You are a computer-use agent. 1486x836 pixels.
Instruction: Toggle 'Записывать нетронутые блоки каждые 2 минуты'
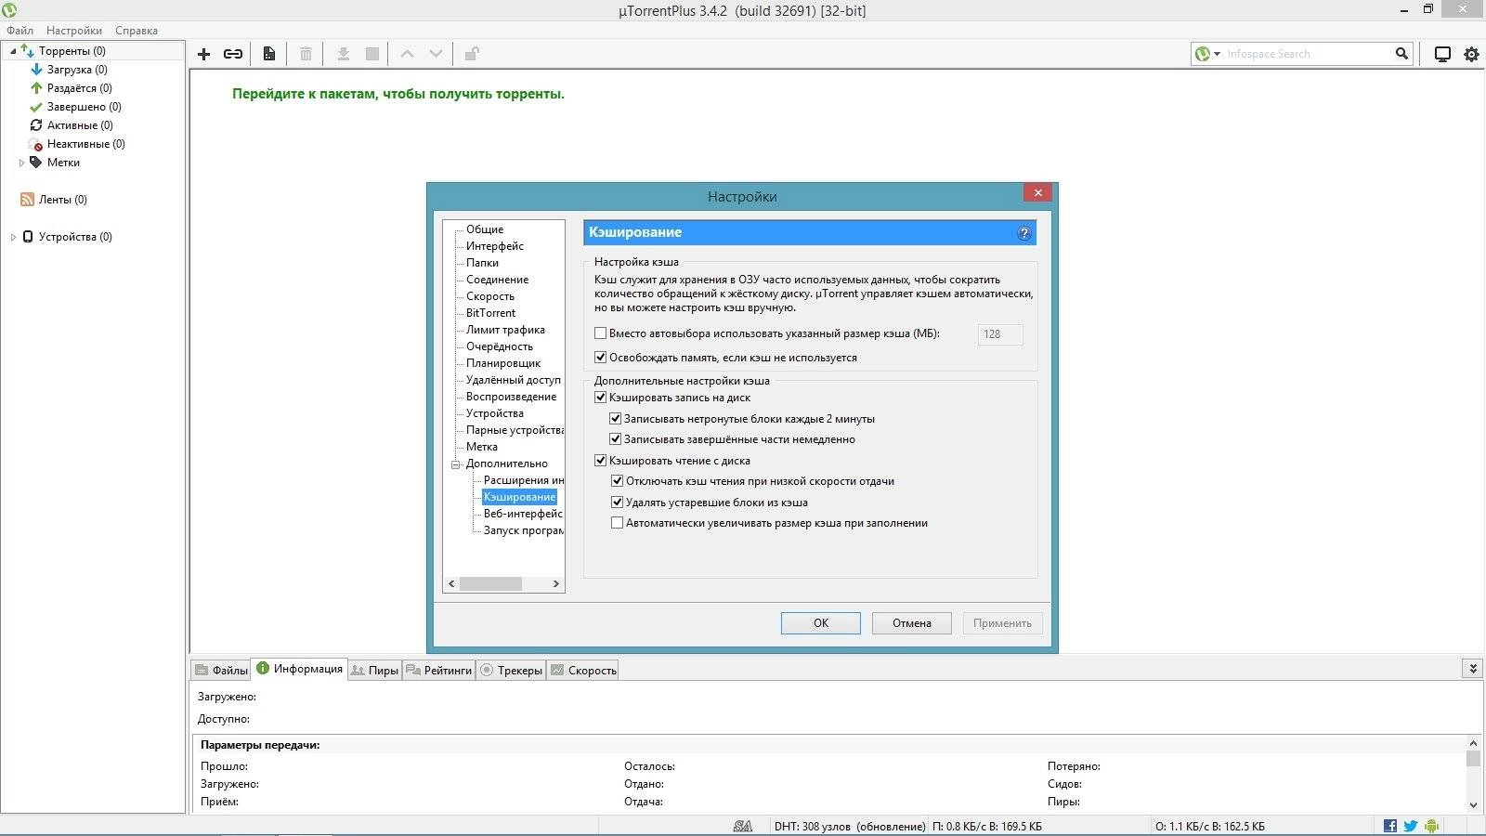tap(615, 419)
